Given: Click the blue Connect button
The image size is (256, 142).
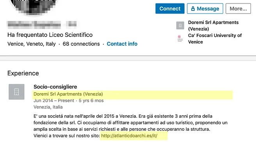Looking at the screenshot, I should [170, 9].
